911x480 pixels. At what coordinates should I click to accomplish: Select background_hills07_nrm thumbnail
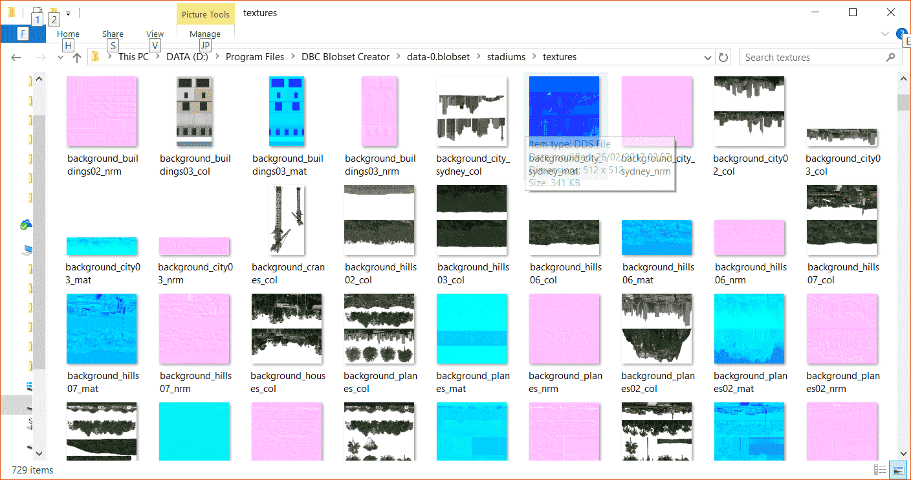pos(195,329)
